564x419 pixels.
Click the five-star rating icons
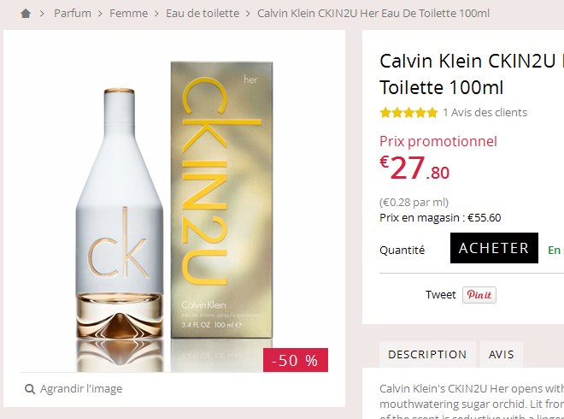408,113
